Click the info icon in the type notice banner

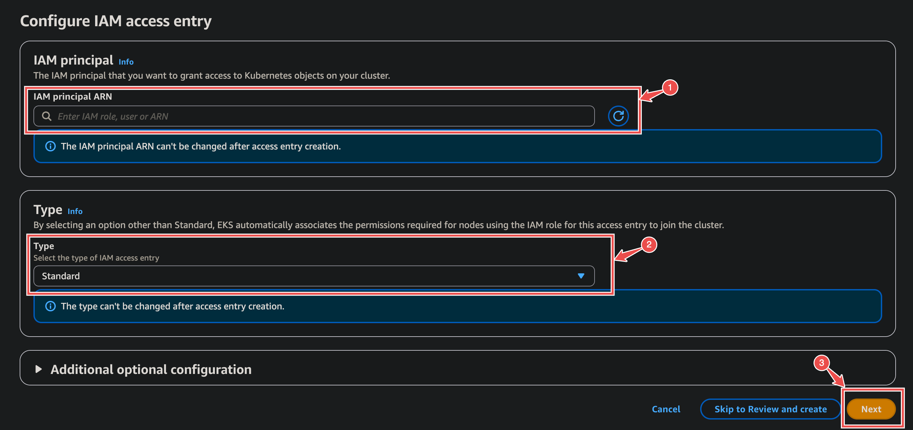point(50,306)
